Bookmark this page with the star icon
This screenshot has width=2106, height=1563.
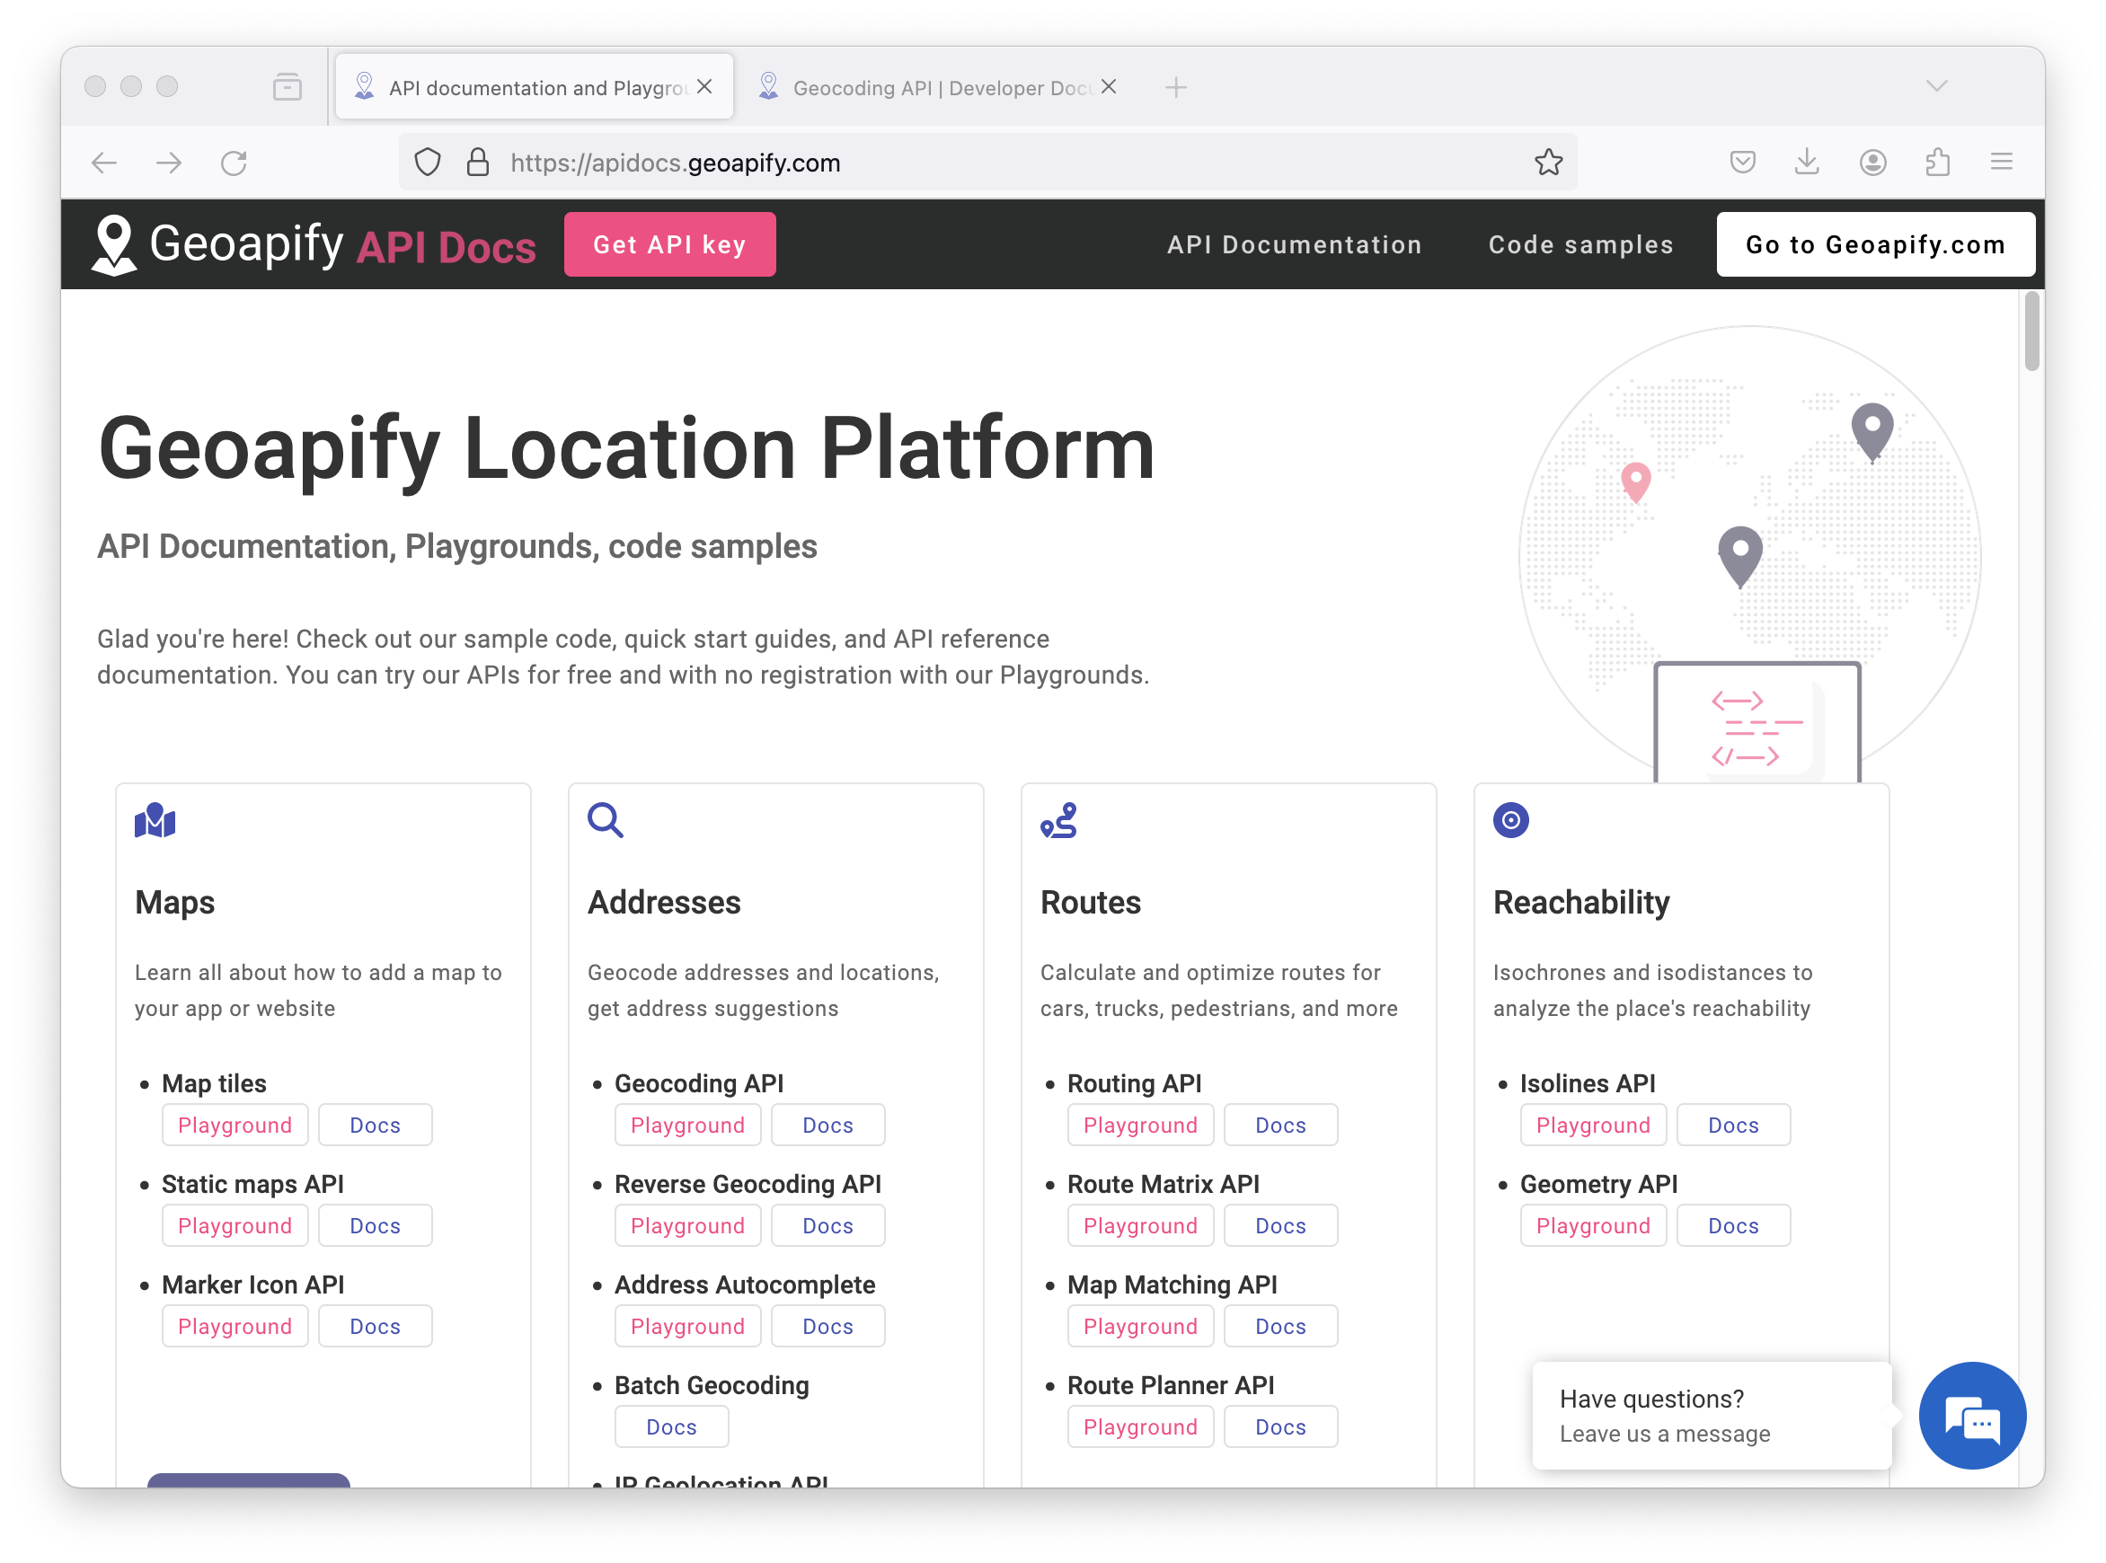(1549, 163)
